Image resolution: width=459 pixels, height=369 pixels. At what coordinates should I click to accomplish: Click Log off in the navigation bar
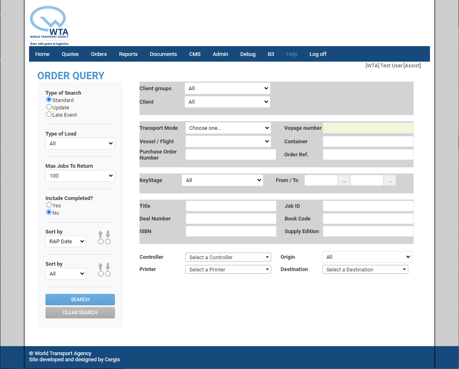(318, 54)
